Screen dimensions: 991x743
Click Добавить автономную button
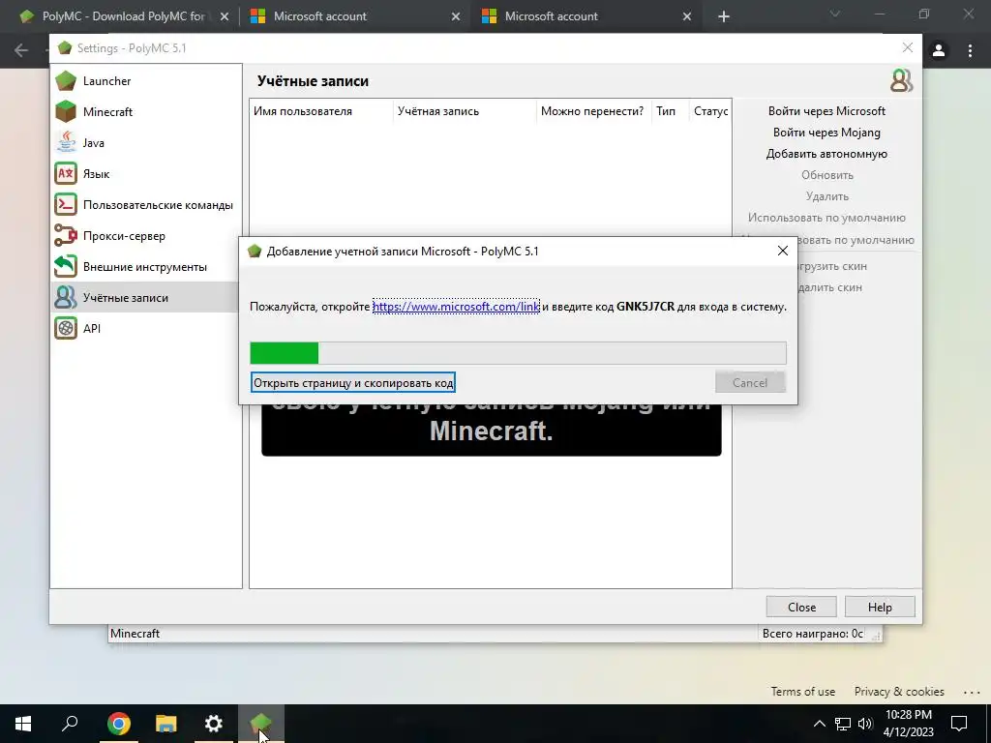point(826,154)
